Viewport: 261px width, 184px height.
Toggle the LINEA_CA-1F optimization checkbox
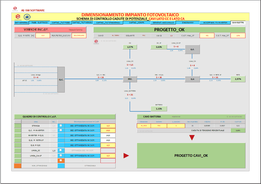(60, 155)
